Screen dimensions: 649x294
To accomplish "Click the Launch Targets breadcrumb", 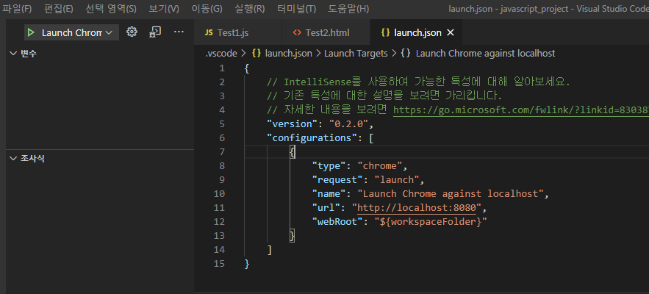I will coord(356,54).
